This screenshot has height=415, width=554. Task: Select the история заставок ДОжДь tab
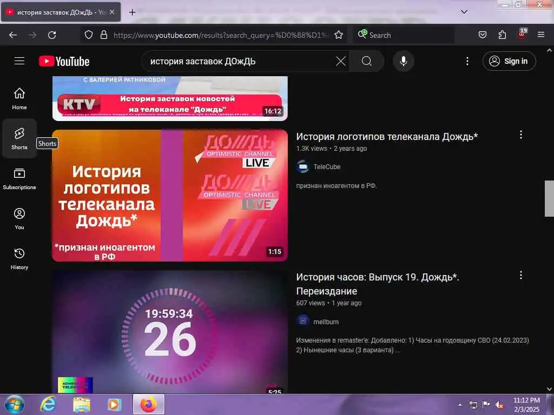click(x=61, y=12)
